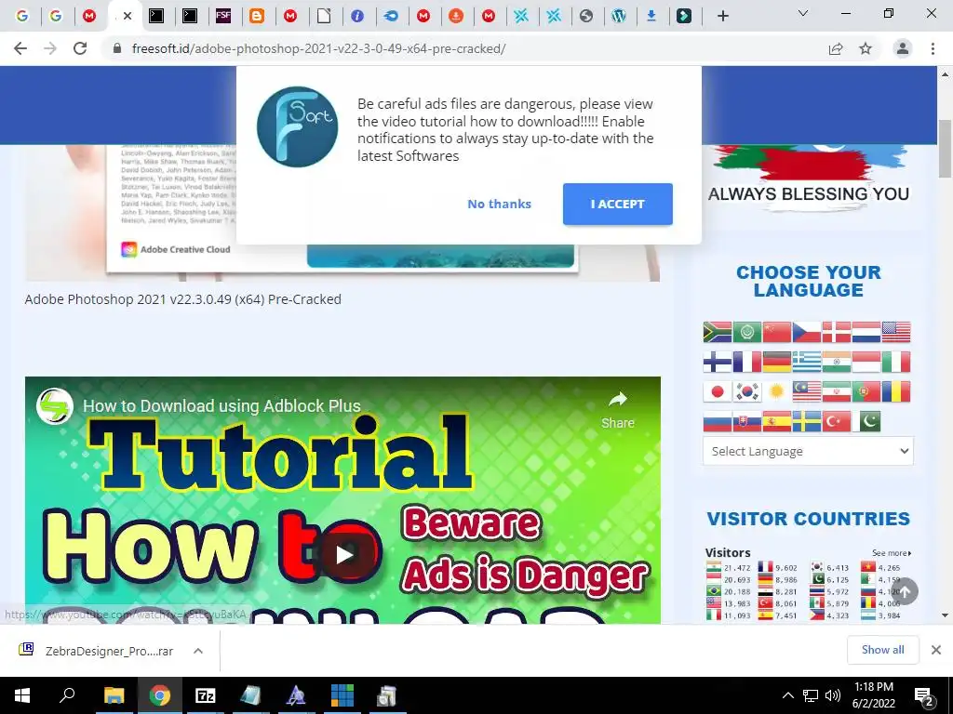Open the Chrome tab search chevron
The image size is (953, 714).
tap(803, 13)
